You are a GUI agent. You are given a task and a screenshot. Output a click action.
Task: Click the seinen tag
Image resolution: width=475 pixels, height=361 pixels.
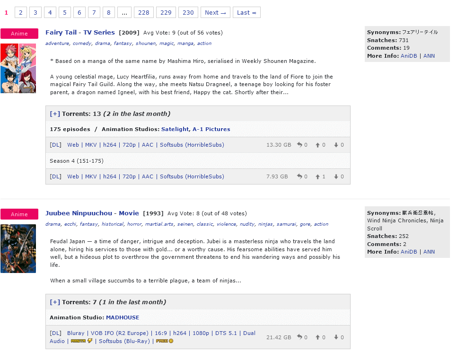(185, 224)
